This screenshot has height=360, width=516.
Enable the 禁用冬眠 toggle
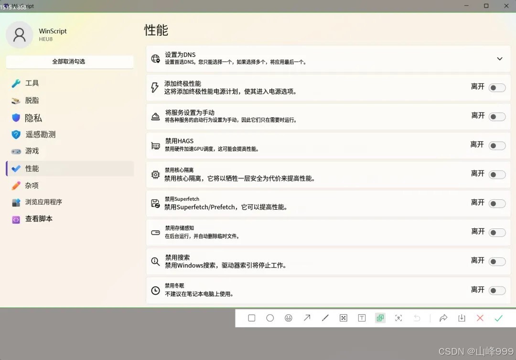(497, 290)
